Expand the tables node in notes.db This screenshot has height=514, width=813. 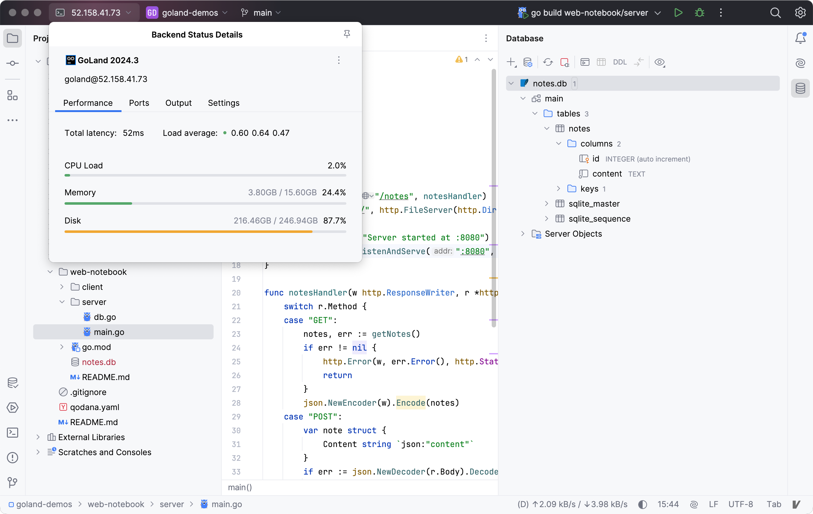pyautogui.click(x=534, y=113)
